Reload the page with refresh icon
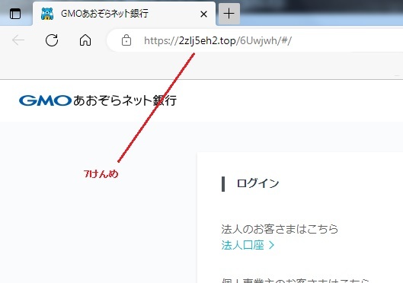 pyautogui.click(x=52, y=40)
